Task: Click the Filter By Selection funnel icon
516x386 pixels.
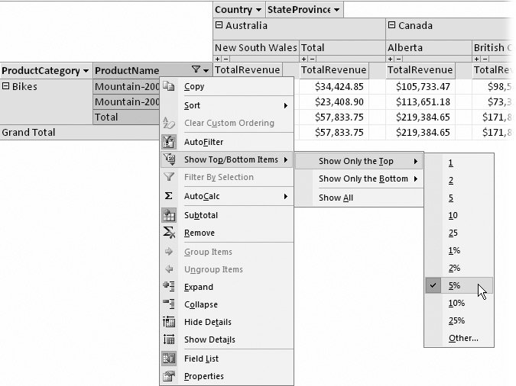Action: pyautogui.click(x=169, y=177)
